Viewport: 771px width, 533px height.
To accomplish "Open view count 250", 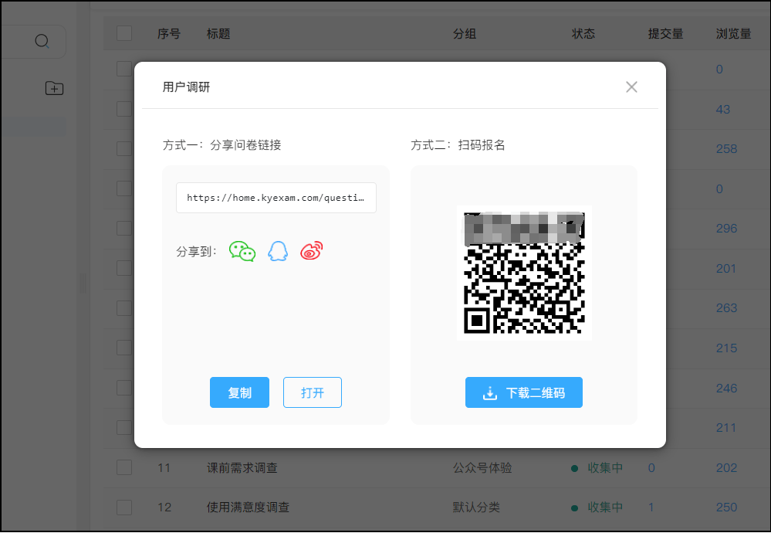I will pos(726,507).
